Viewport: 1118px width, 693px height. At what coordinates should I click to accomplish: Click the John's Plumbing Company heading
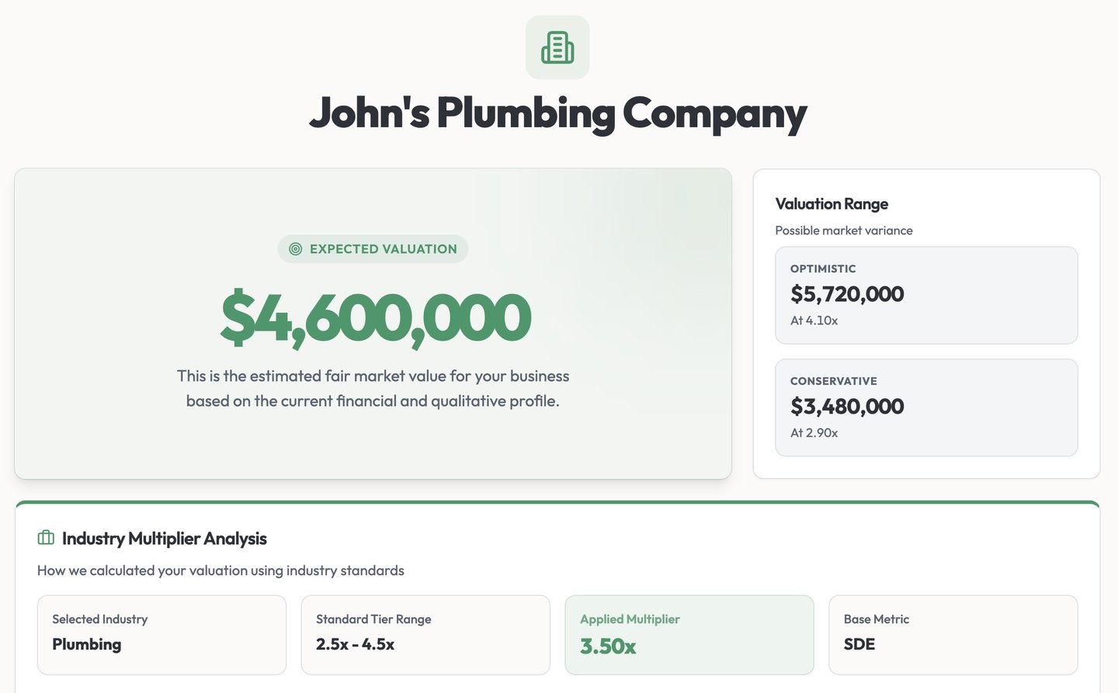point(557,113)
